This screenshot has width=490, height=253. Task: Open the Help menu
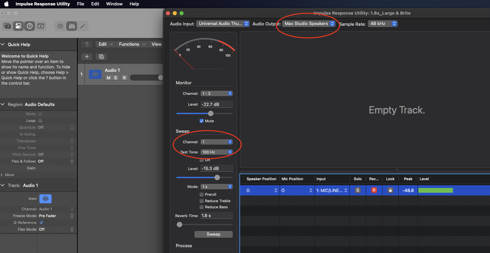point(134,4)
